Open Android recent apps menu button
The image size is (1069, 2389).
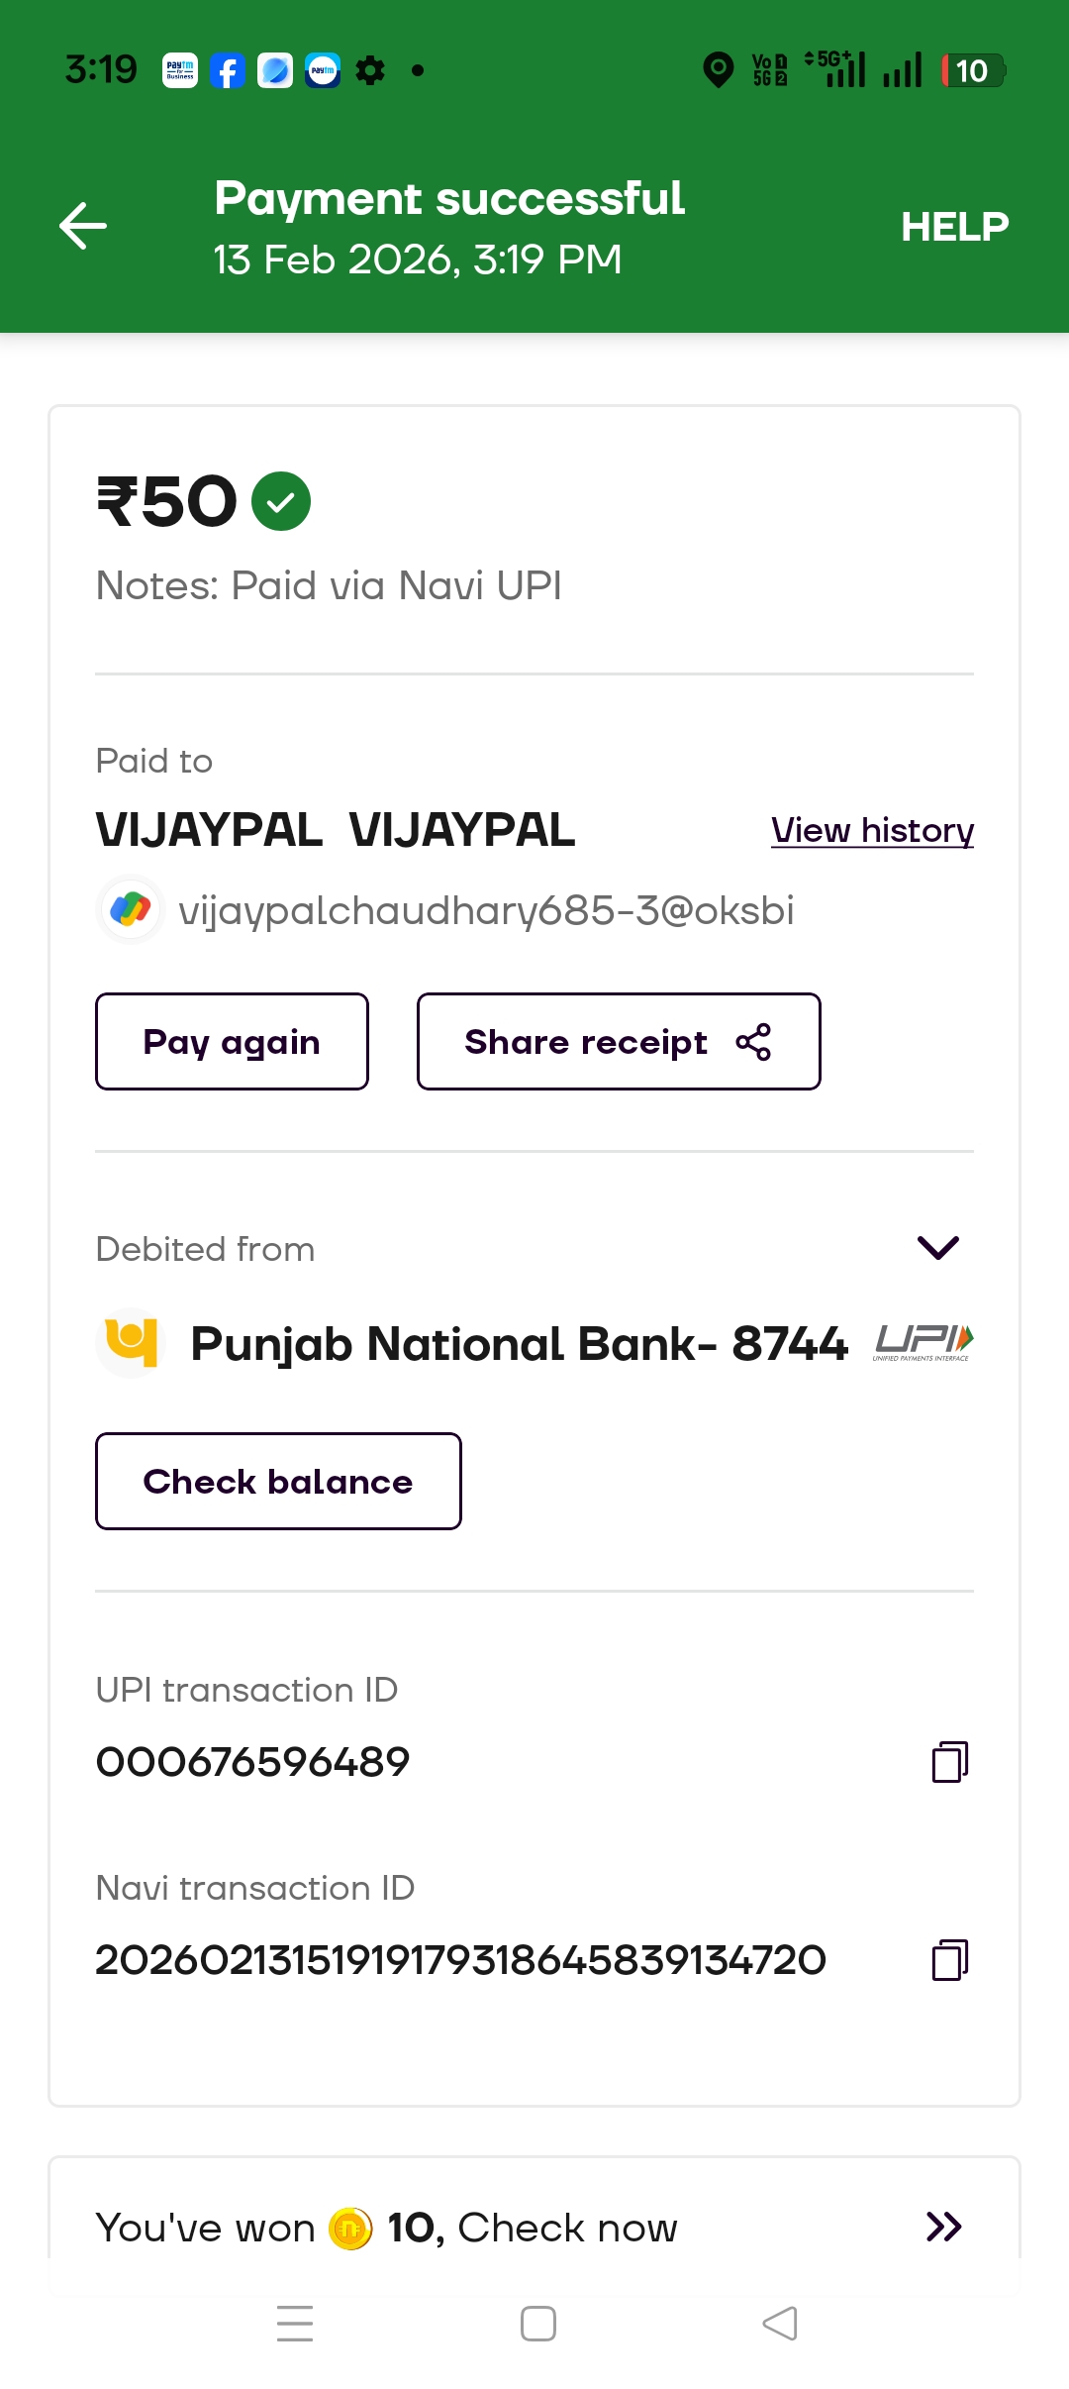295,2324
